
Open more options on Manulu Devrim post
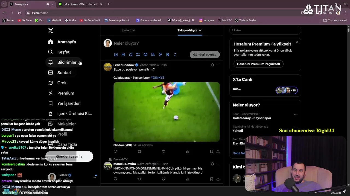218,164
